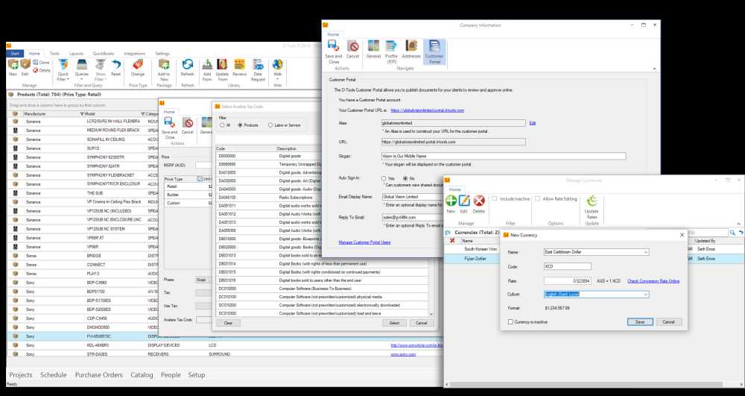This screenshot has width=745, height=396.
Task: Open the Culture dropdown in New Currency
Action: (646, 295)
